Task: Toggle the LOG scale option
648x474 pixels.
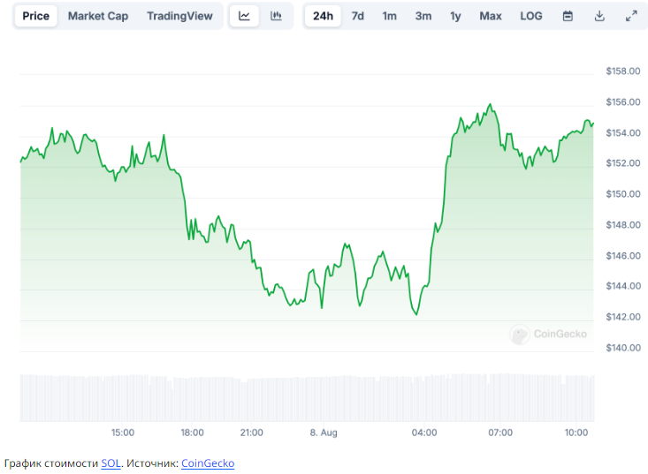Action: [531, 16]
